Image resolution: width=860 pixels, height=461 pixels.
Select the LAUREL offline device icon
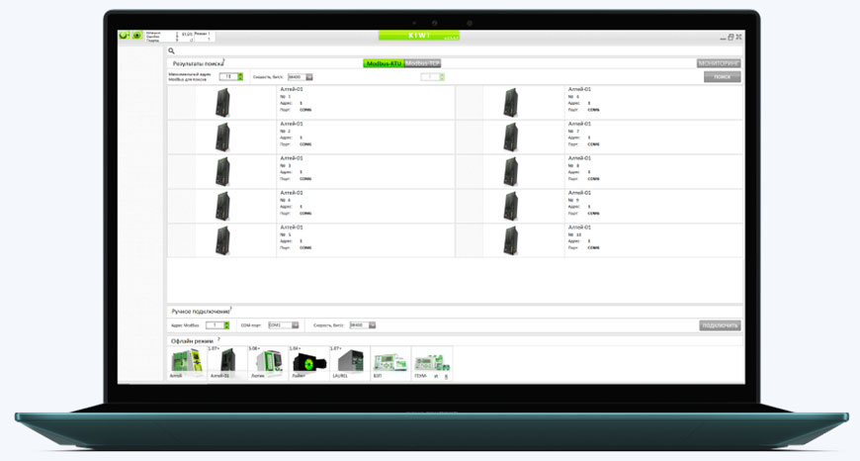[350, 362]
